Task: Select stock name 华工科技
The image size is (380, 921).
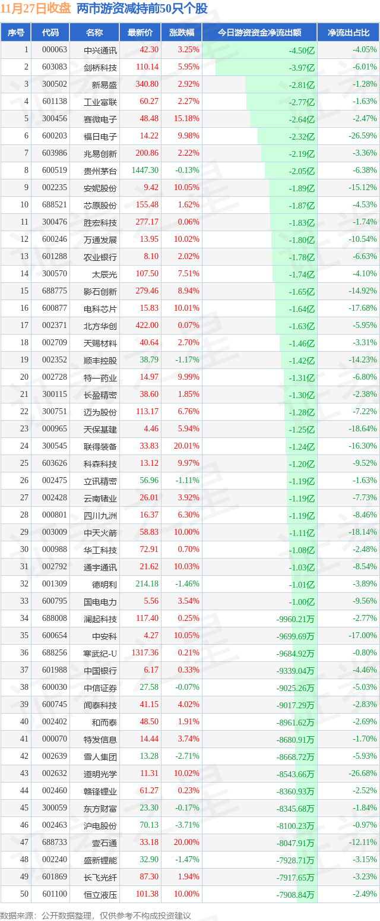Action: pyautogui.click(x=100, y=550)
